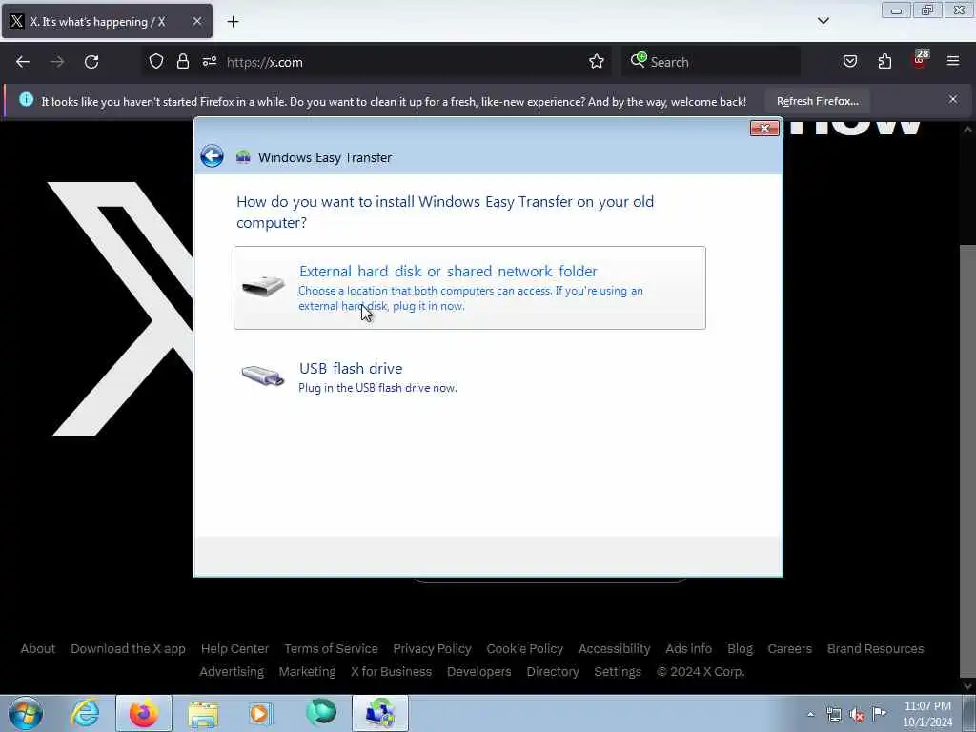Open tracking protection shield icon

click(156, 62)
